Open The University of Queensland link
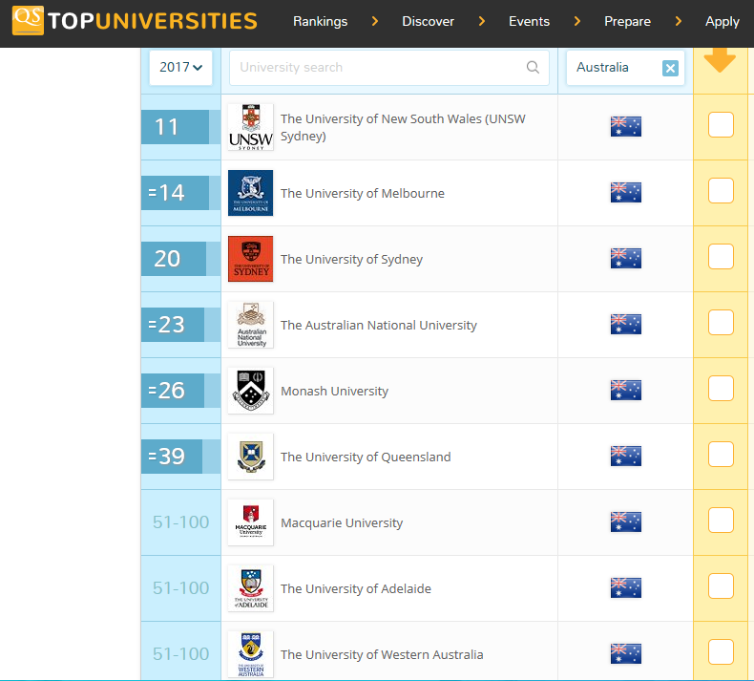This screenshot has height=681, width=754. [366, 458]
